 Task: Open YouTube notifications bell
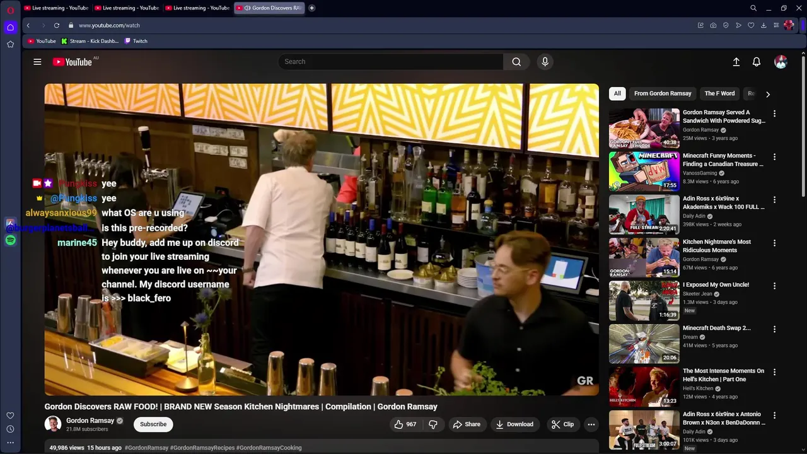757,62
